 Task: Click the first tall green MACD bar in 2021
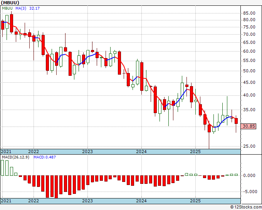coord(2,168)
